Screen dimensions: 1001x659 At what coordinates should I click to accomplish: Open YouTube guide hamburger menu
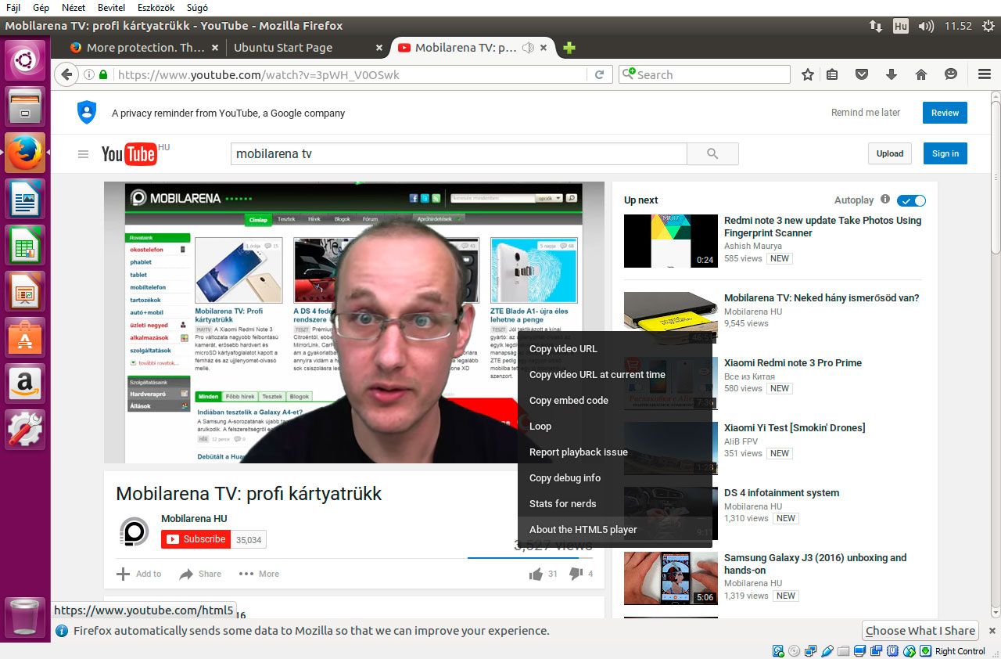[x=83, y=154]
